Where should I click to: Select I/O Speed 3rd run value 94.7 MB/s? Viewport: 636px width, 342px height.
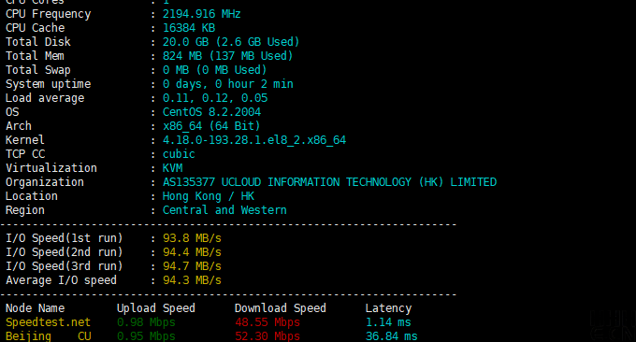pos(193,266)
